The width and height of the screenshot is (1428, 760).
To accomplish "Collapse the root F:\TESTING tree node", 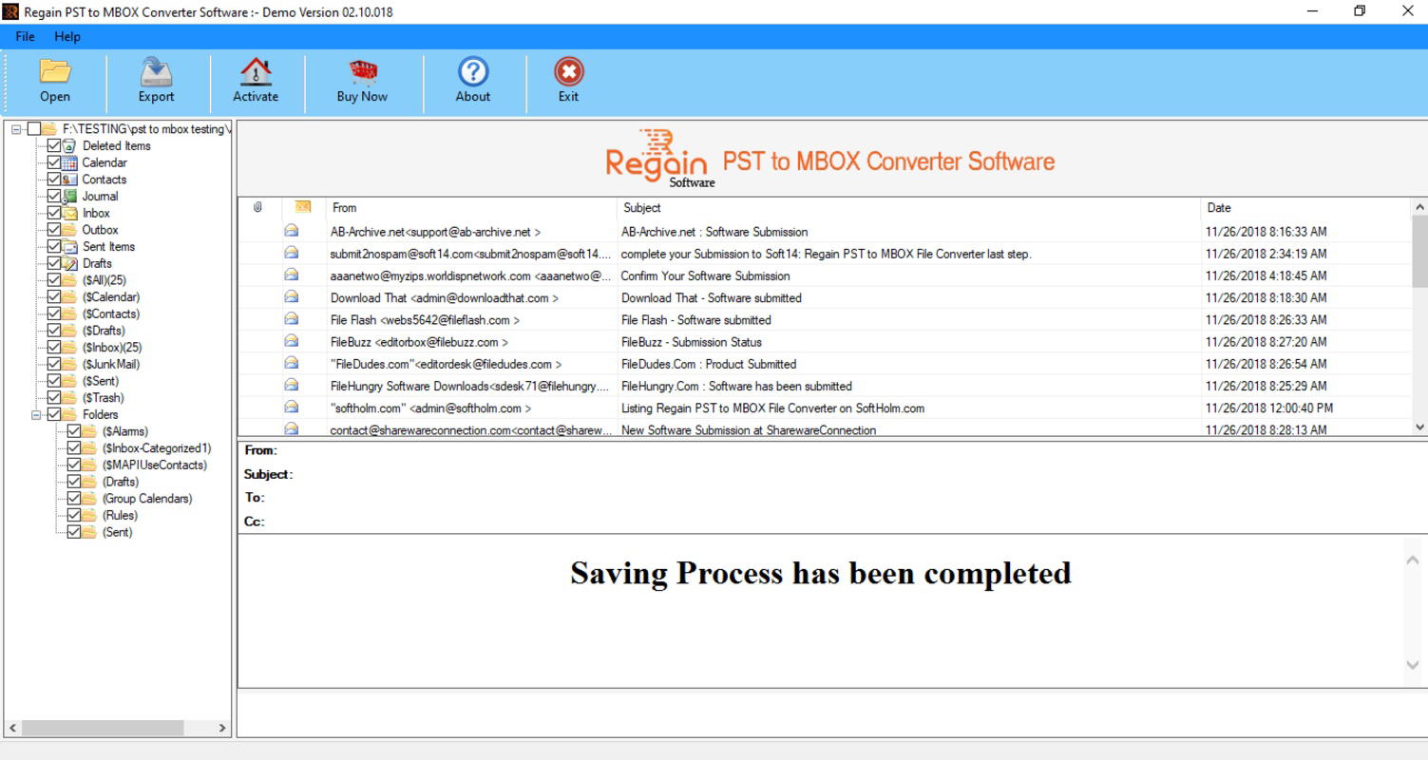I will pyautogui.click(x=17, y=129).
